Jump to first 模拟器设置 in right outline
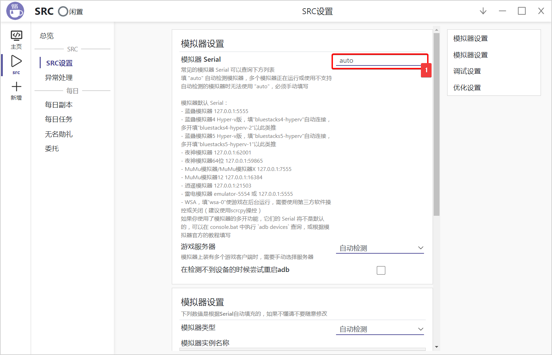Image resolution: width=552 pixels, height=355 pixels. (x=470, y=39)
